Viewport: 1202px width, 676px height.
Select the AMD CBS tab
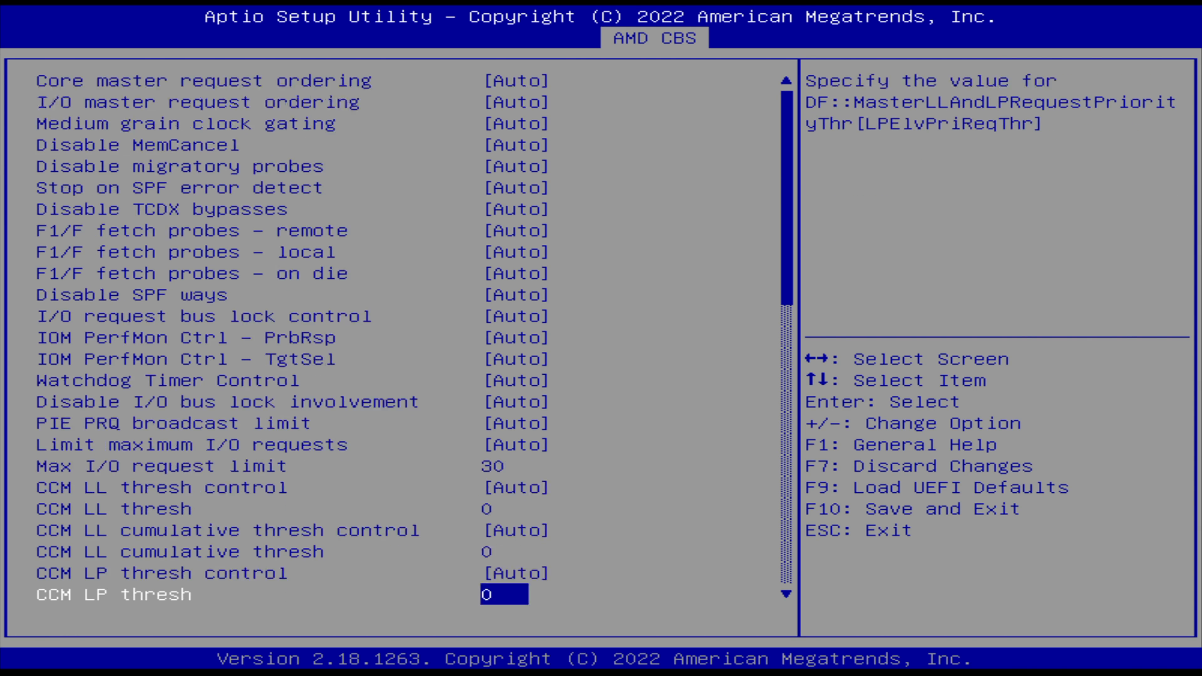(x=654, y=38)
